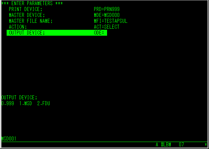
Task: Choose option 0.999 for output device
Action: 8,103
